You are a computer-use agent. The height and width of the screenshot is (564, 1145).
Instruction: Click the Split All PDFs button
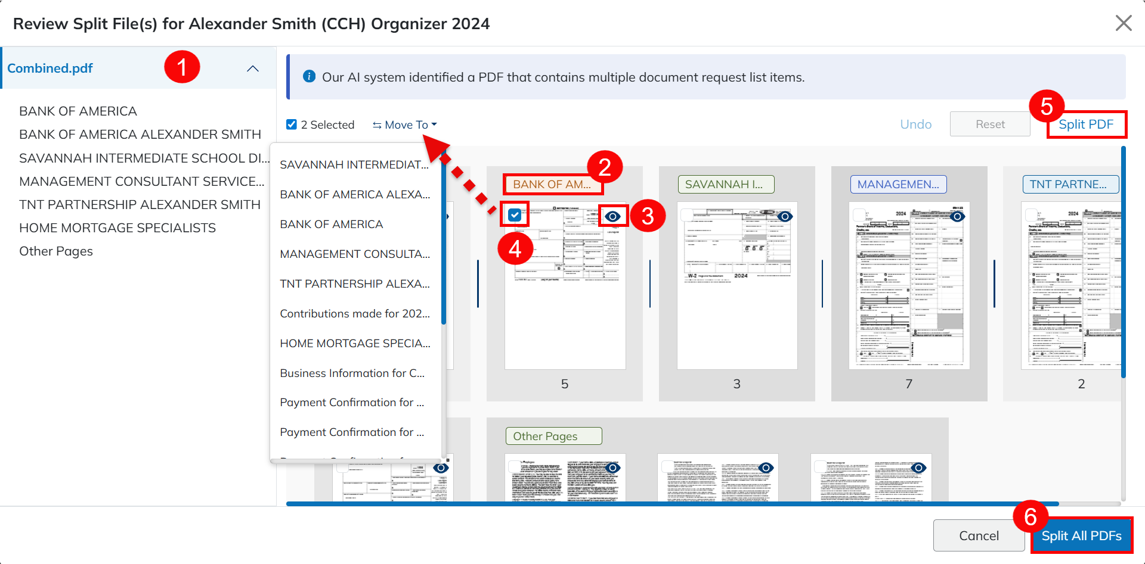coord(1081,535)
